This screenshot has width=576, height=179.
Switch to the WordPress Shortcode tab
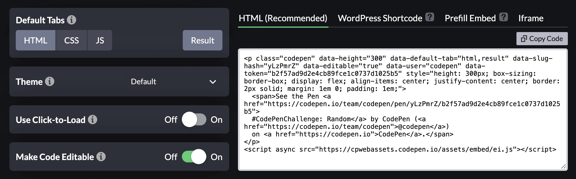[x=380, y=18]
